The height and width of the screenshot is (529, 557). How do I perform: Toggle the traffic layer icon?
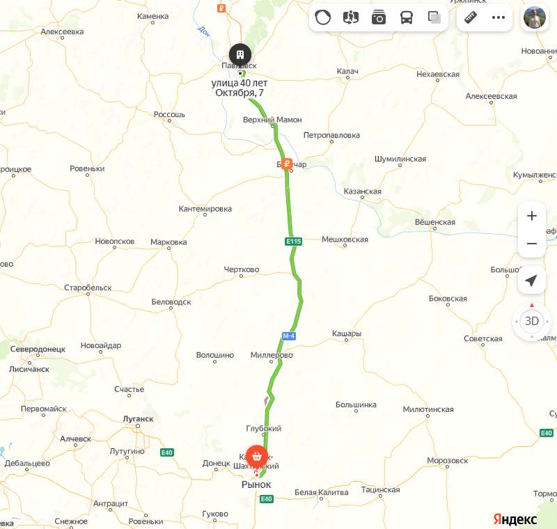click(x=322, y=17)
